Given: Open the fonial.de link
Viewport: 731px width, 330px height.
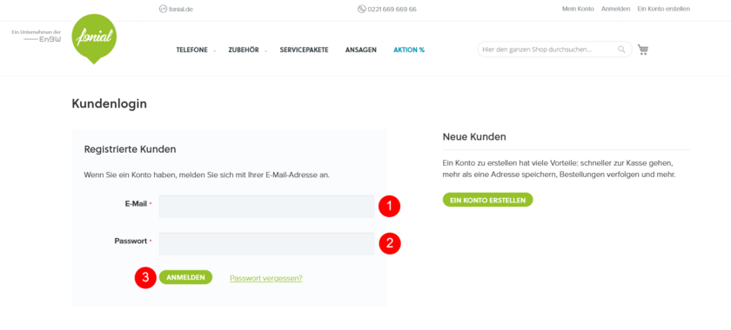Looking at the screenshot, I should (181, 9).
